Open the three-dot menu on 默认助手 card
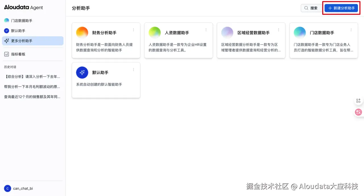The height and width of the screenshot is (196, 364). click(133, 69)
